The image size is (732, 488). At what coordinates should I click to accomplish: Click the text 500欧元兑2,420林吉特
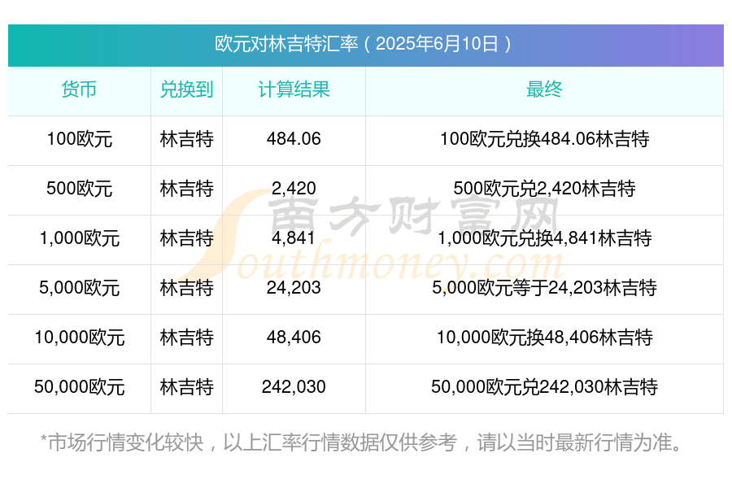click(544, 189)
